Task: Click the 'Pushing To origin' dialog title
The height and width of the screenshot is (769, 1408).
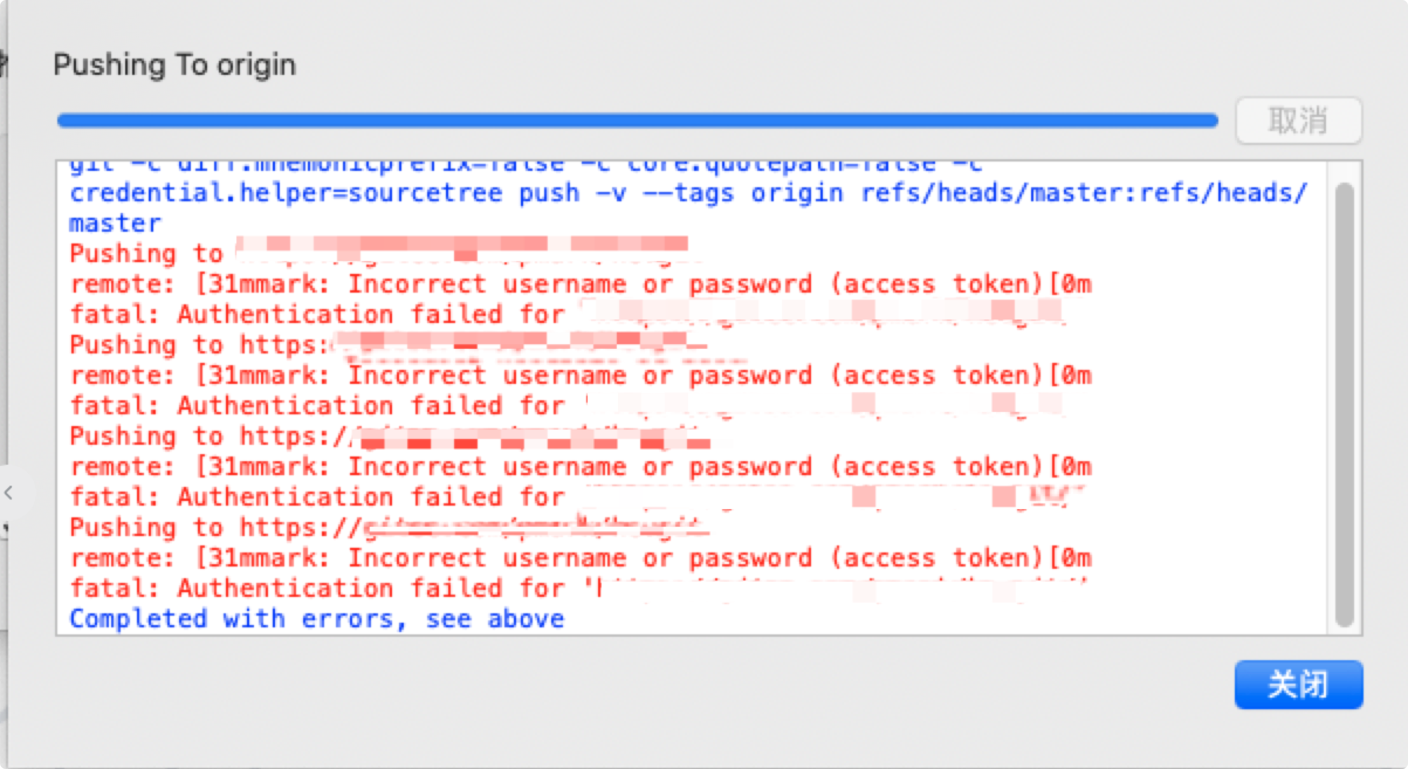Action: [174, 64]
